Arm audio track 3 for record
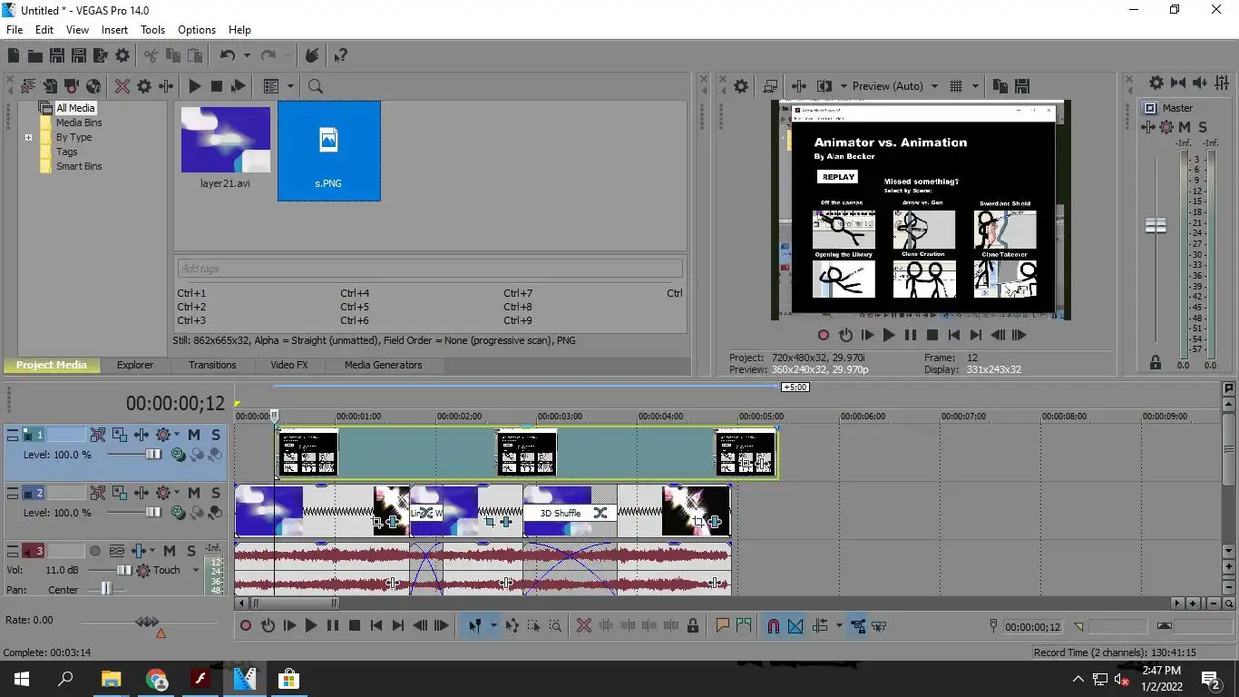The width and height of the screenshot is (1239, 697). tap(94, 551)
